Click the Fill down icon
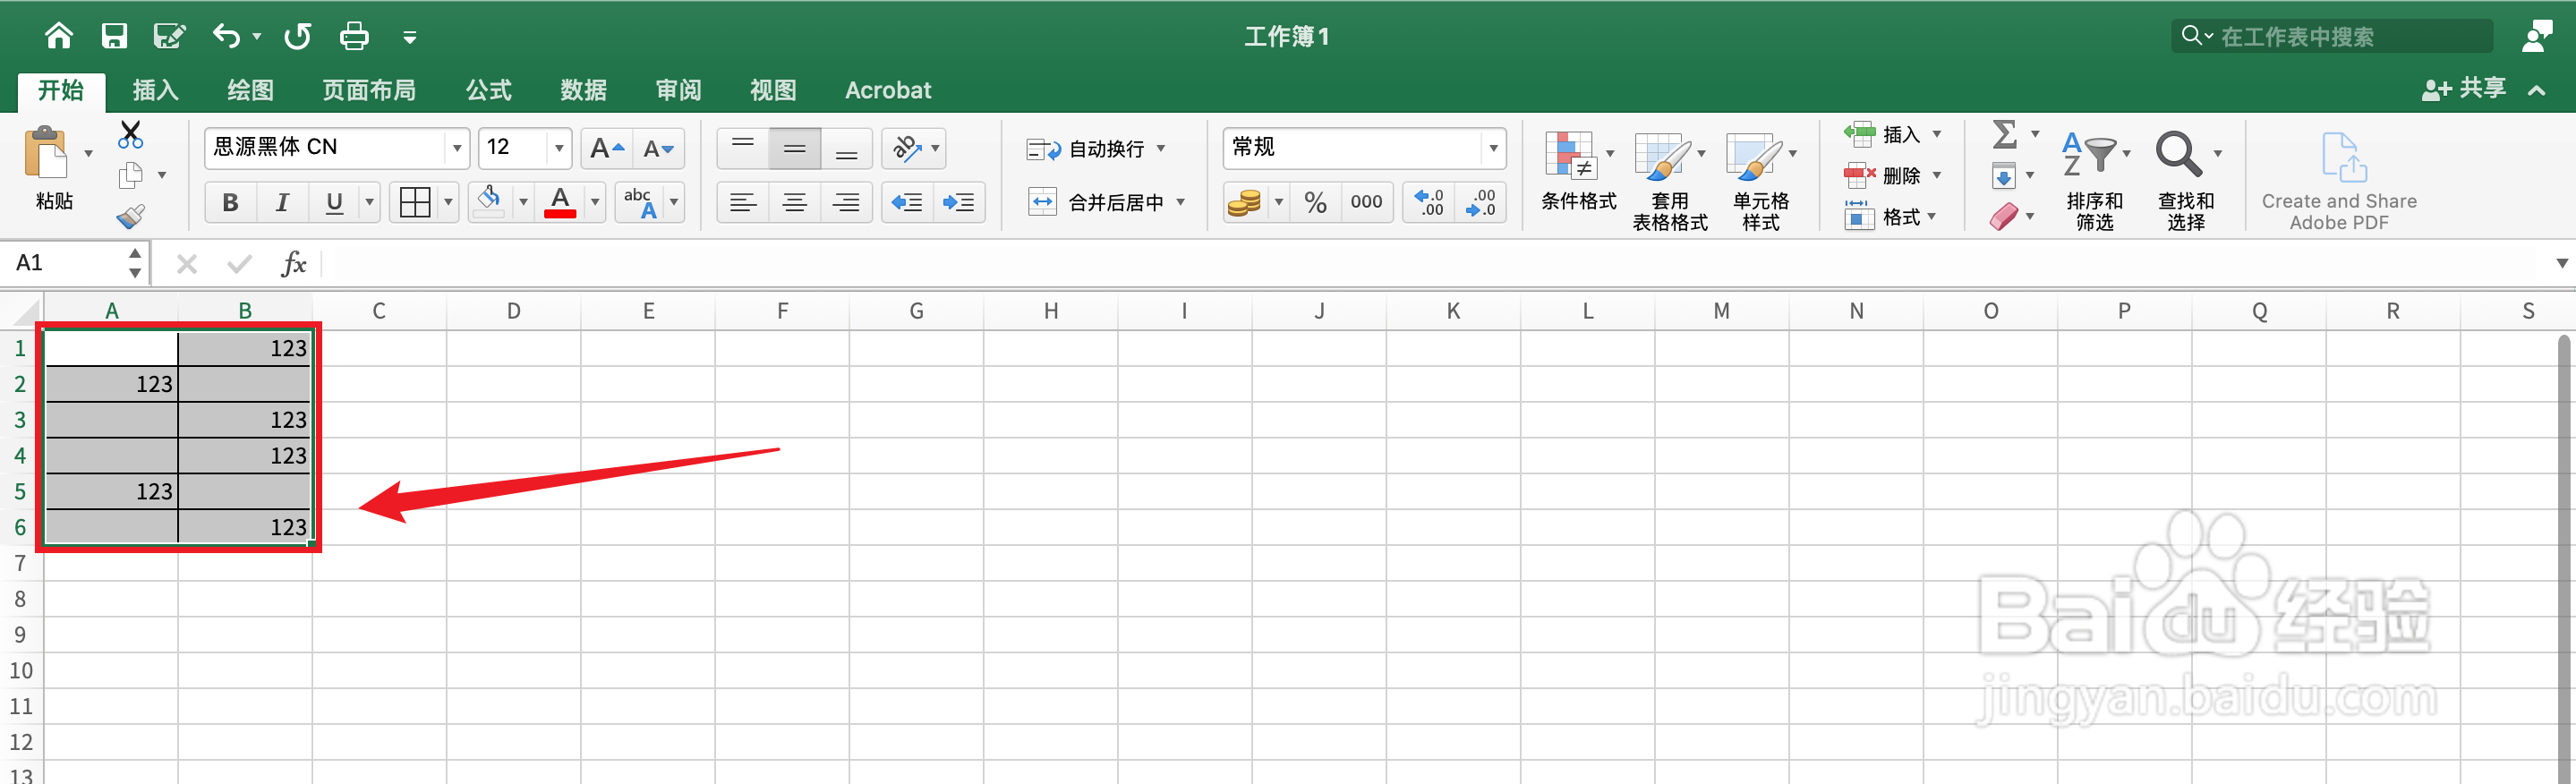Image resolution: width=2576 pixels, height=784 pixels. click(x=2004, y=176)
